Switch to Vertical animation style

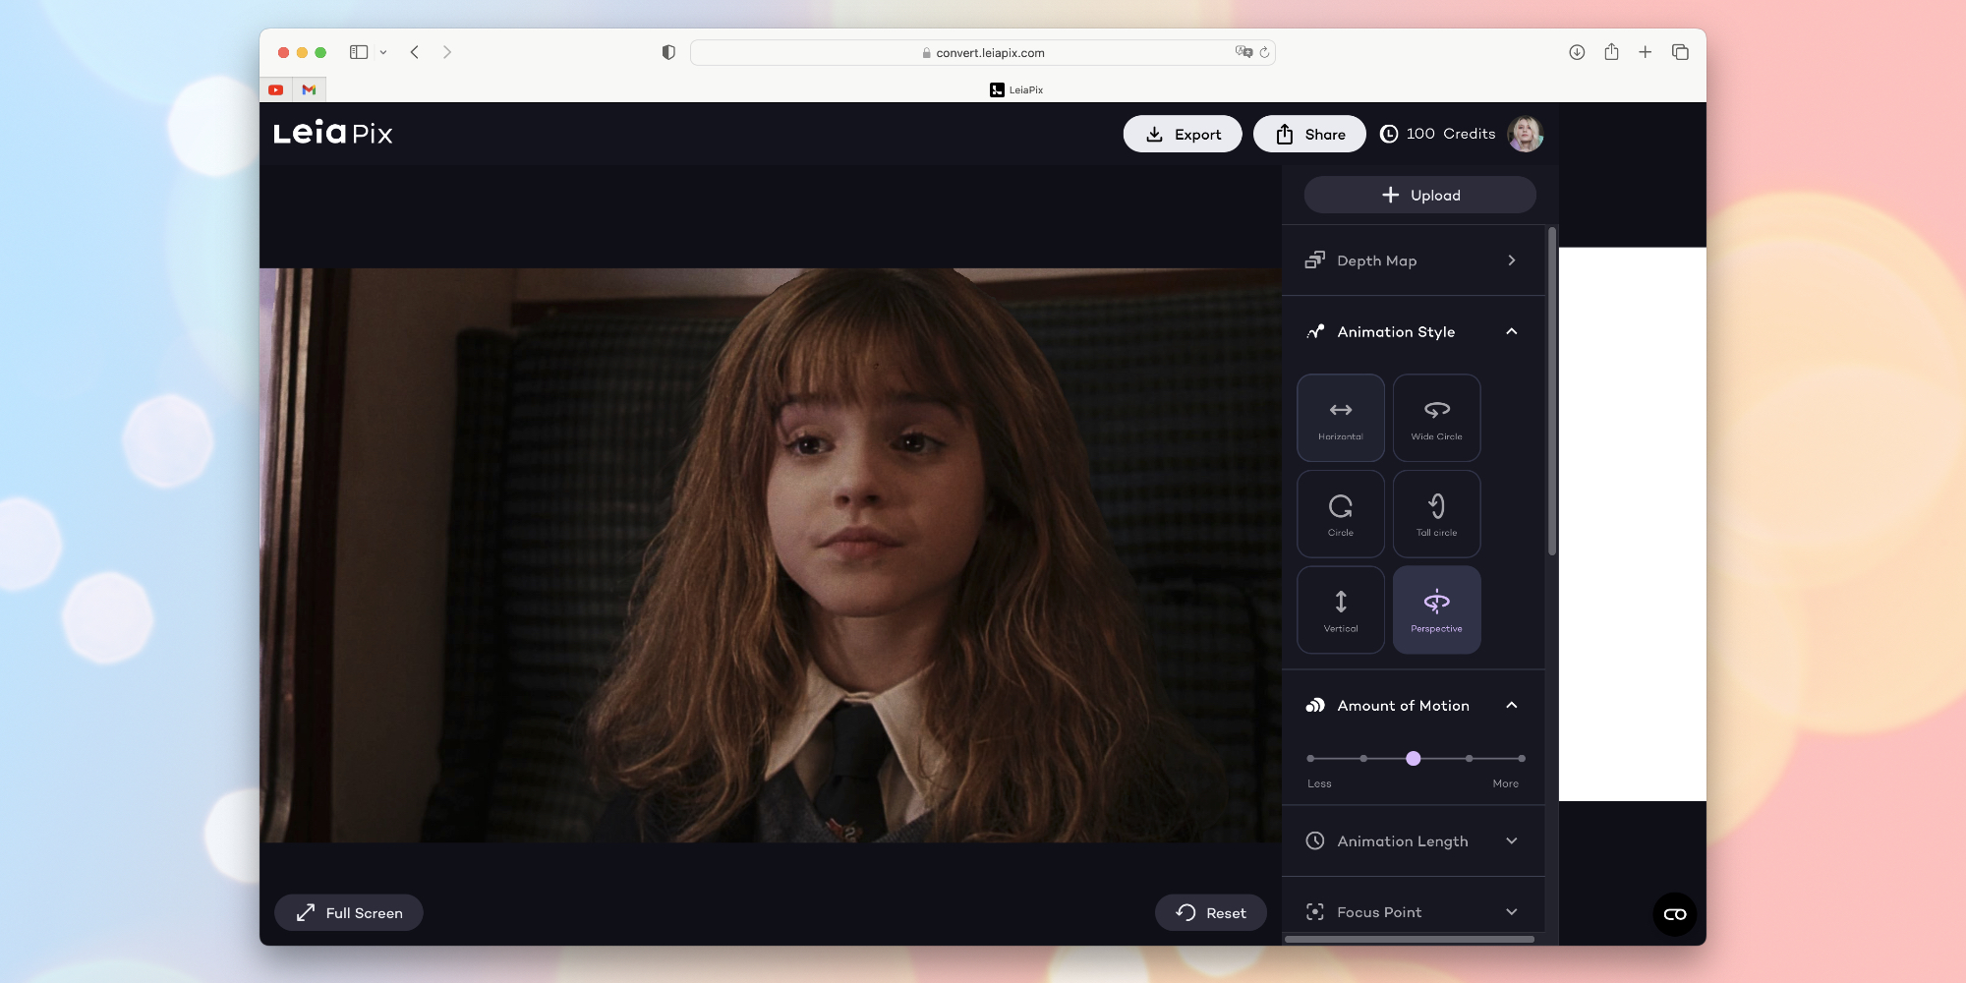point(1340,609)
